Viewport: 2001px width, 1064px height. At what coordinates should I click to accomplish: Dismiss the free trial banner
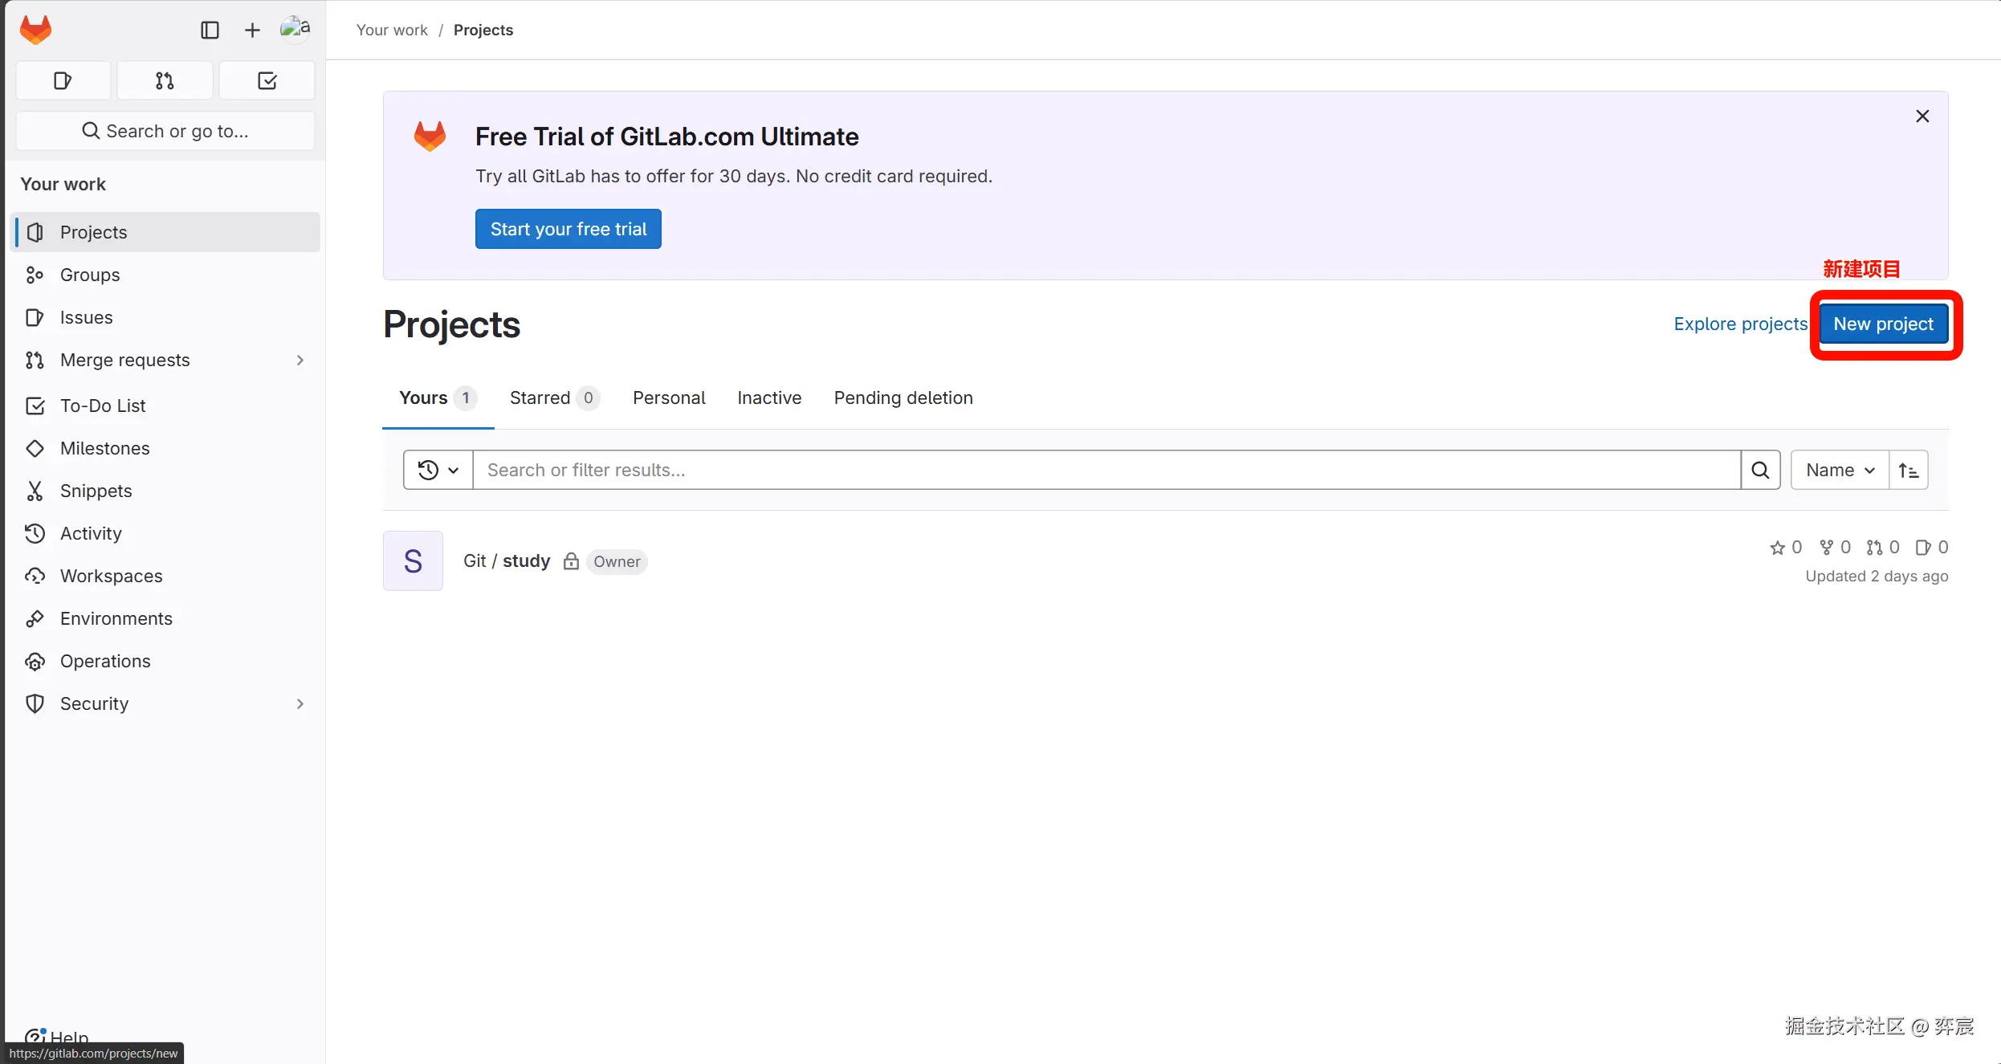1922,116
